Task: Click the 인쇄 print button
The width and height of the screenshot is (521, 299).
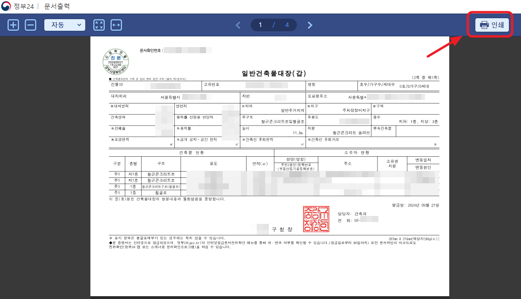Action: click(x=492, y=25)
